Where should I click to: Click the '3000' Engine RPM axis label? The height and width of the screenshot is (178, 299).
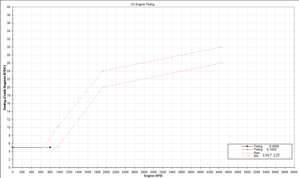click(x=153, y=172)
